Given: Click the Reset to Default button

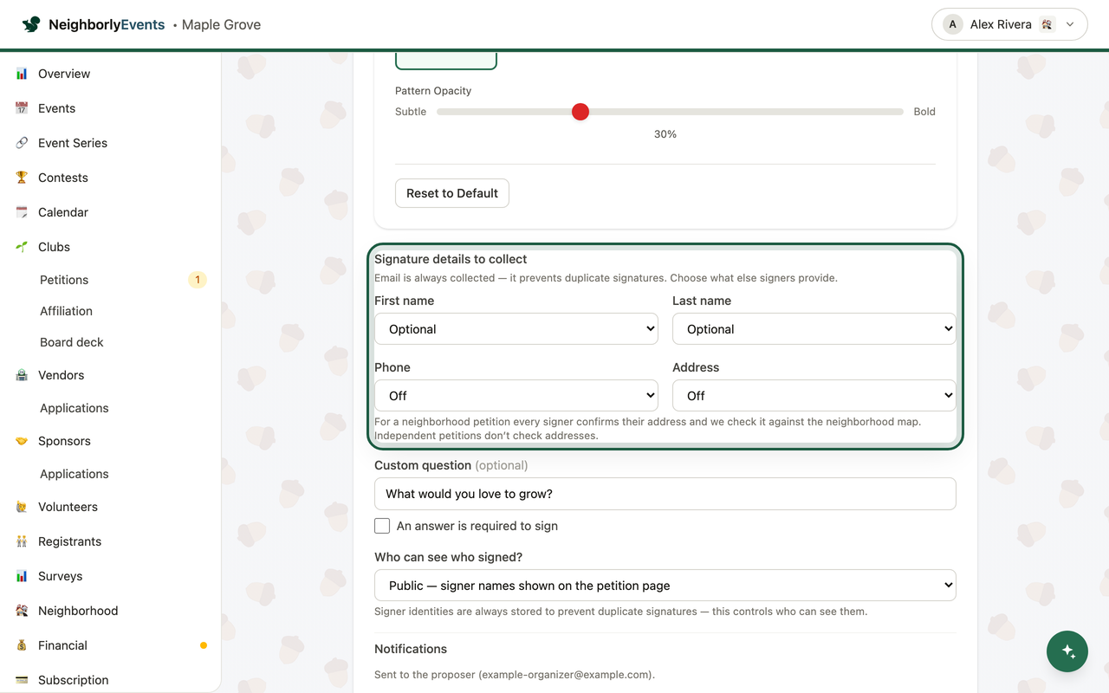Looking at the screenshot, I should [x=452, y=193].
